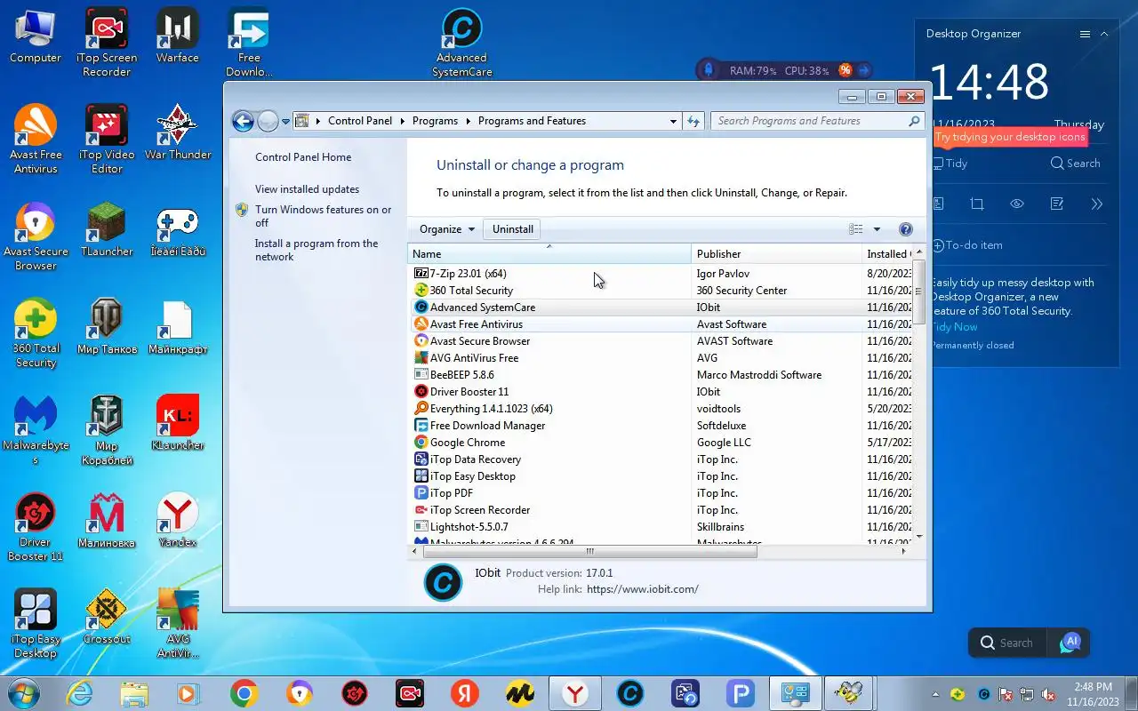The height and width of the screenshot is (711, 1138).
Task: Click the Control Panel breadcrumb
Action: click(360, 121)
